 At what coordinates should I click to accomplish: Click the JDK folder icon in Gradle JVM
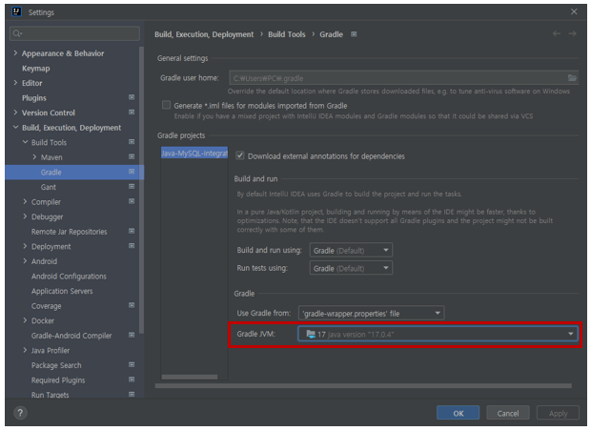311,334
